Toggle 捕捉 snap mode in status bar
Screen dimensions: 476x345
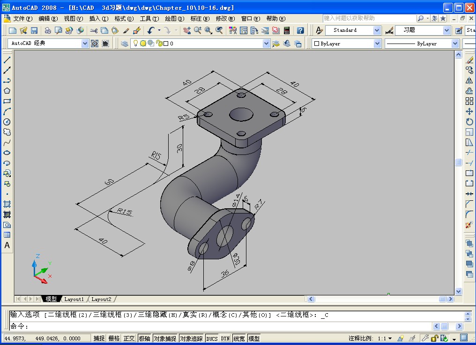pyautogui.click(x=99, y=338)
